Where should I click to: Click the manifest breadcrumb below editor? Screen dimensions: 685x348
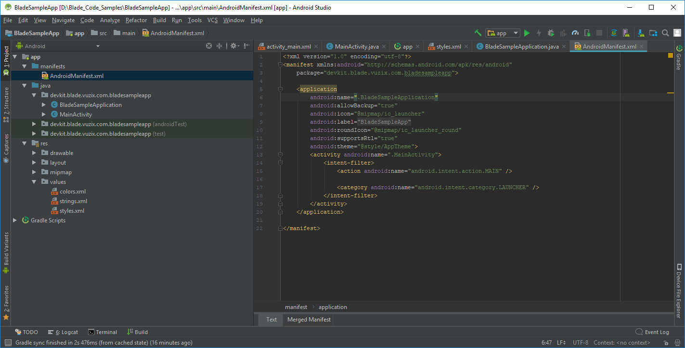[x=296, y=307]
